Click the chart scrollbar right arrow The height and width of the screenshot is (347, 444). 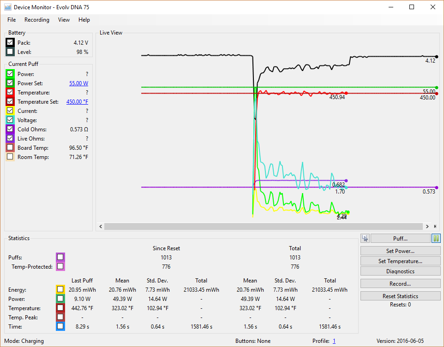point(427,226)
